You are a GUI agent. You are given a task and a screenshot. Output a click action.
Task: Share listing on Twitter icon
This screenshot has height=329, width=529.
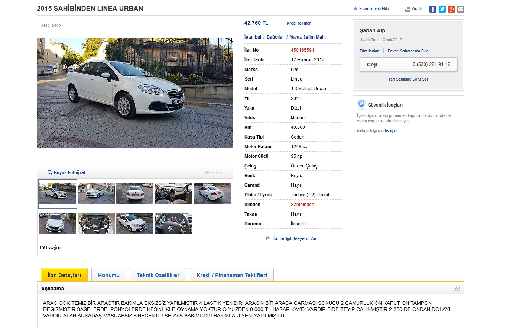tap(442, 9)
